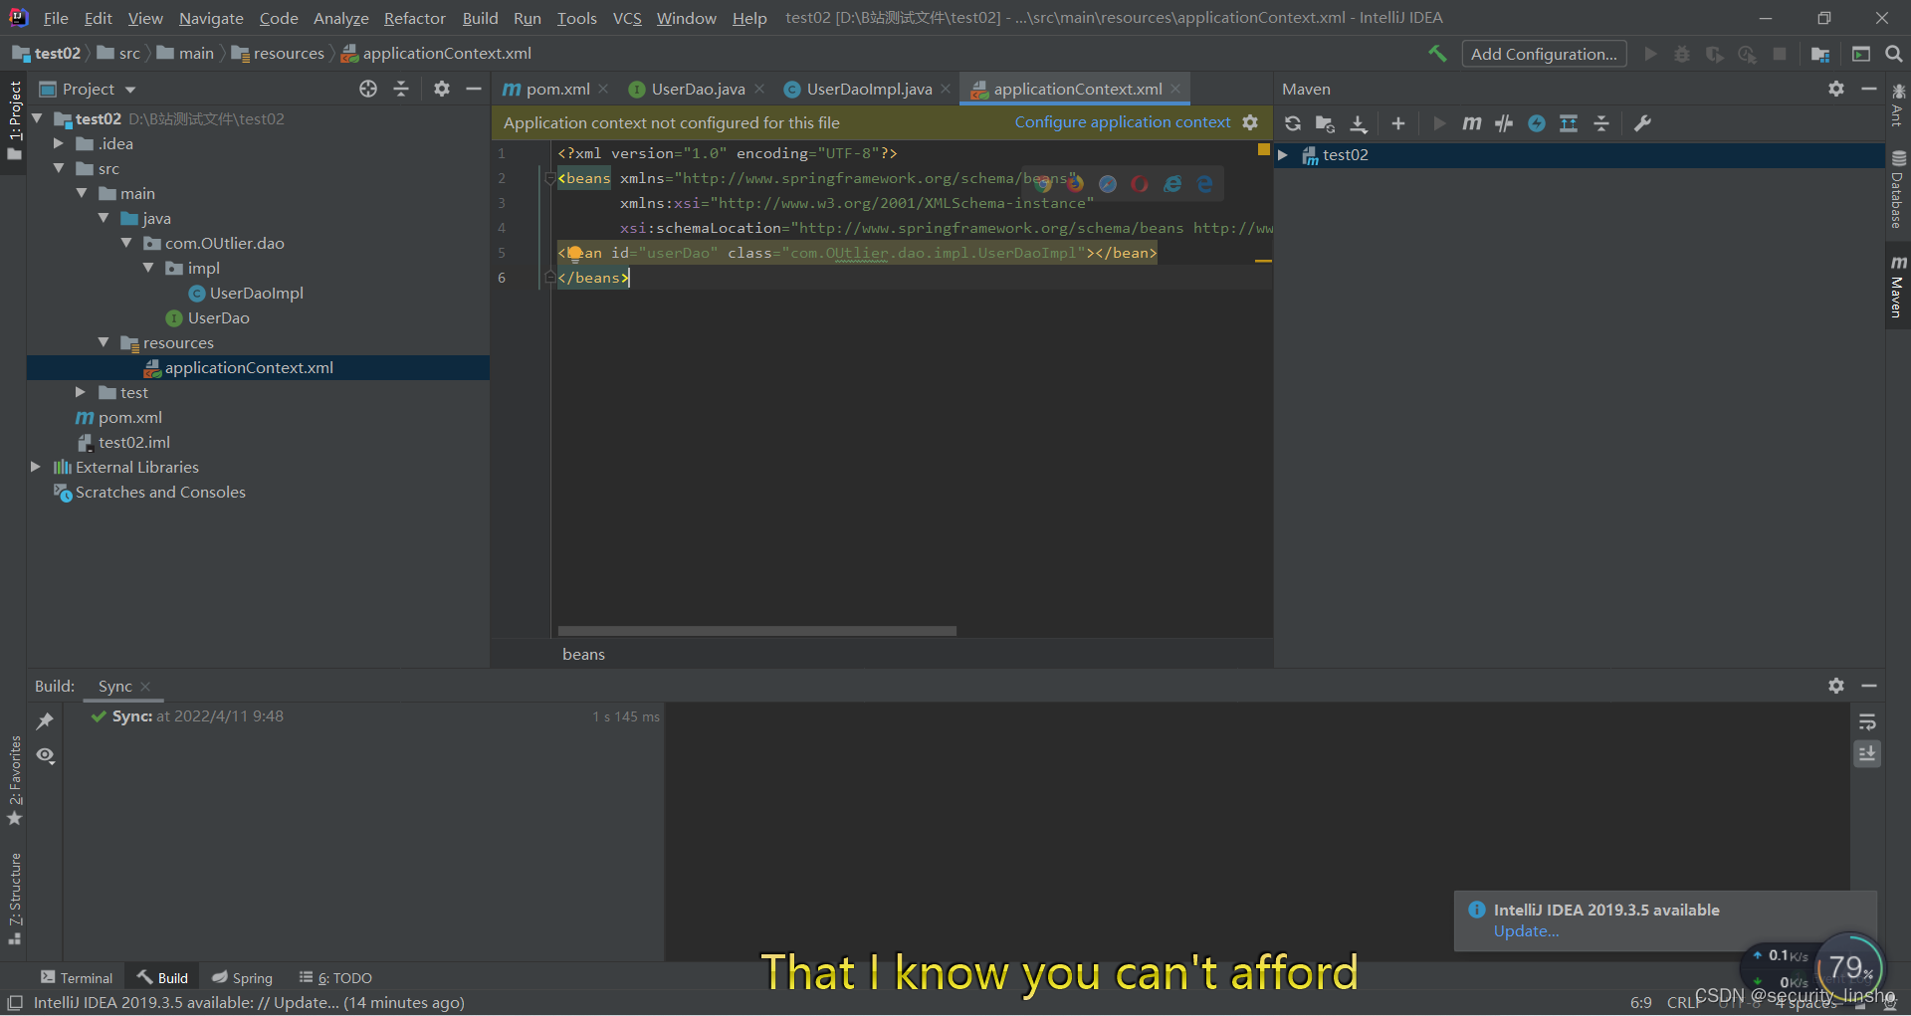
Task: Locate current file in Project tree icon
Action: [x=368, y=89]
